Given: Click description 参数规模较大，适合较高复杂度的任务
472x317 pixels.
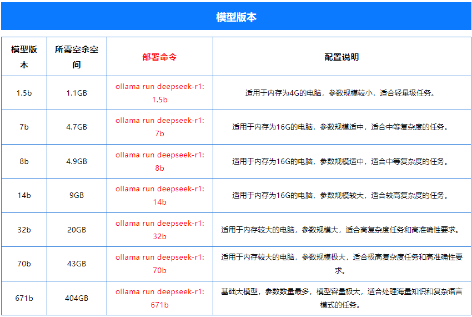Looking at the screenshot, I should (x=341, y=195).
